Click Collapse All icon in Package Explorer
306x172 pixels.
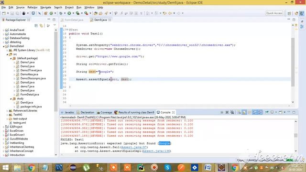[36, 25]
